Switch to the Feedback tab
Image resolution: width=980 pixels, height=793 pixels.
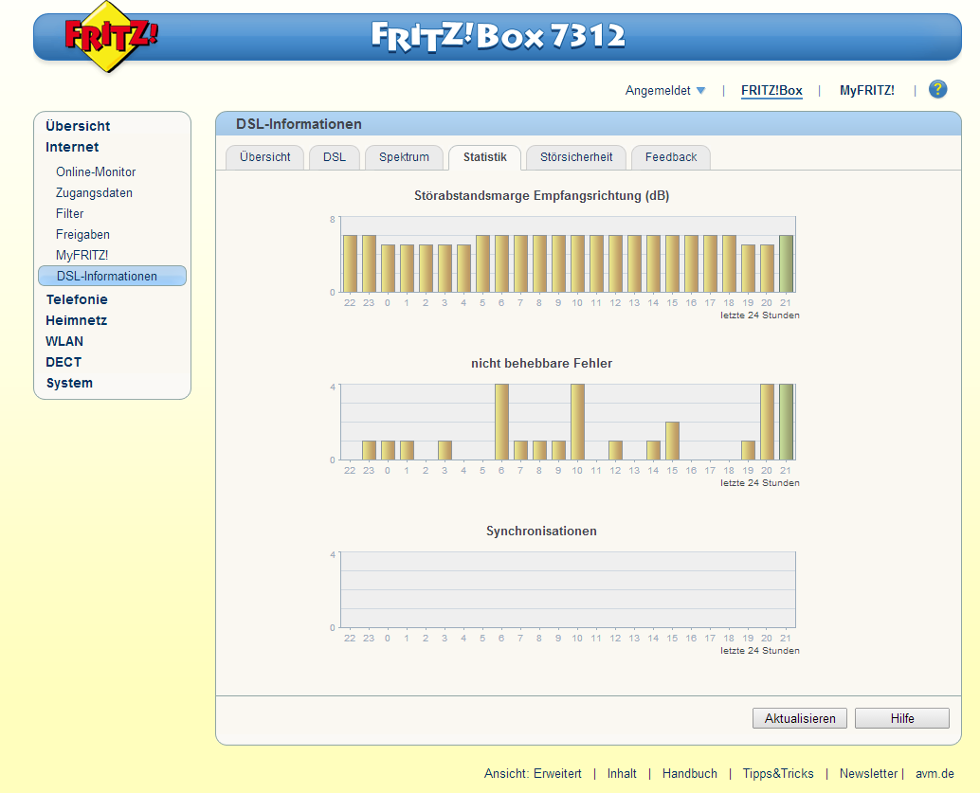pos(671,157)
